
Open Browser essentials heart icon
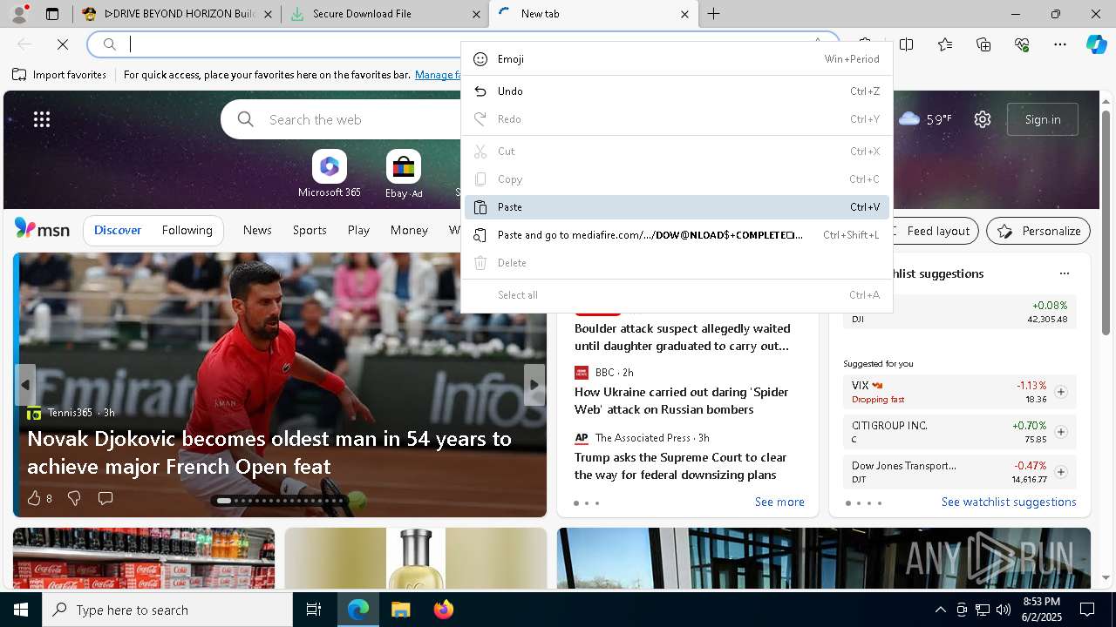point(1022,44)
